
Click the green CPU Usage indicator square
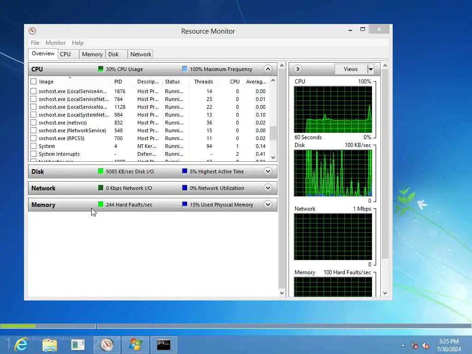click(x=101, y=69)
